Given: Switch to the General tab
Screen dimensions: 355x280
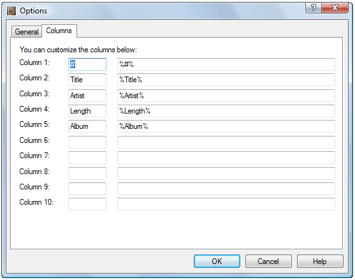Looking at the screenshot, I should click(27, 32).
